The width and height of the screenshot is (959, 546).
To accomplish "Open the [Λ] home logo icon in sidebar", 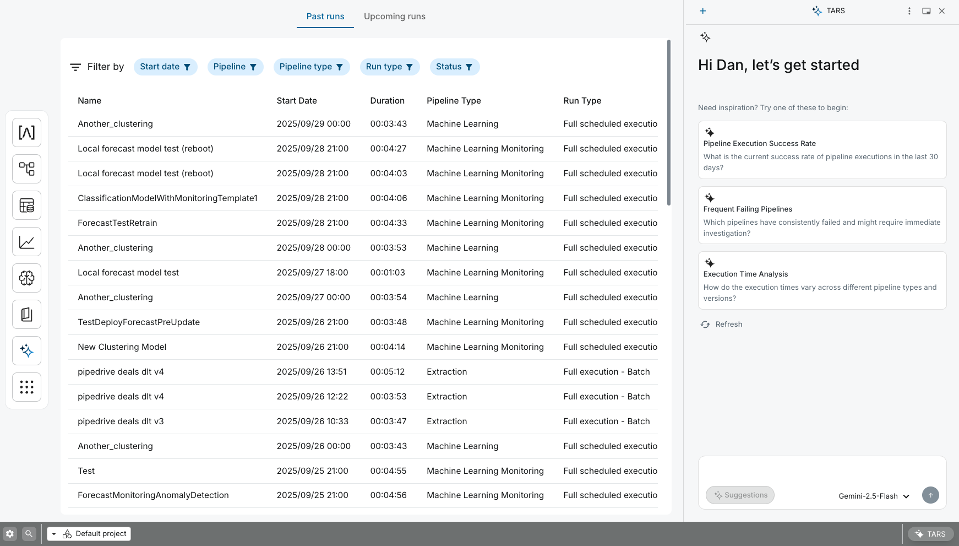I will coord(26,132).
